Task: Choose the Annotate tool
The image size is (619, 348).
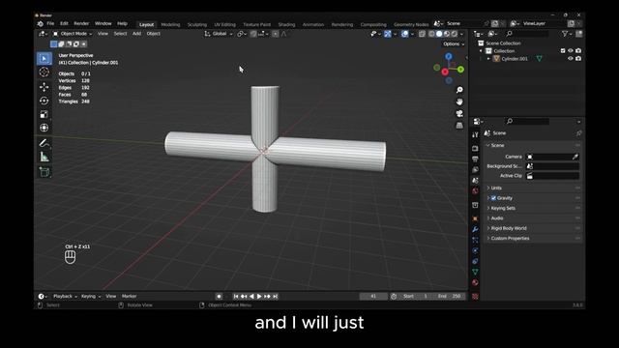Action: [44, 143]
